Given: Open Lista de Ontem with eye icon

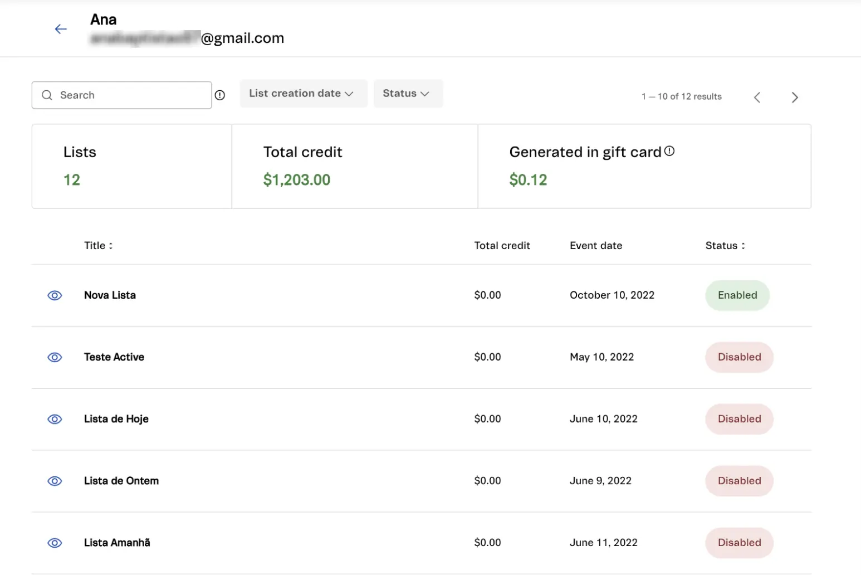Looking at the screenshot, I should (55, 481).
